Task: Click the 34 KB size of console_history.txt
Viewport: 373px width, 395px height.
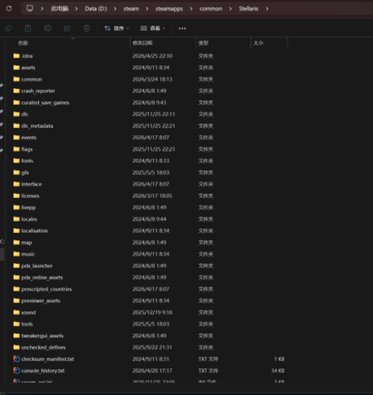Action: coord(278,371)
